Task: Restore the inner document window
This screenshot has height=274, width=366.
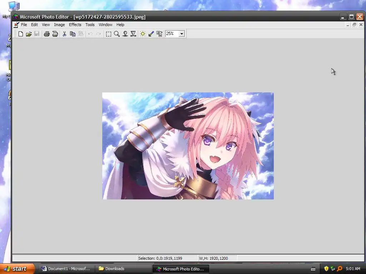Action: coord(354,25)
